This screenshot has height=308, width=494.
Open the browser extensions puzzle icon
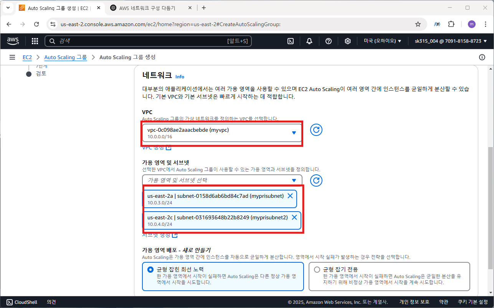pos(451,24)
